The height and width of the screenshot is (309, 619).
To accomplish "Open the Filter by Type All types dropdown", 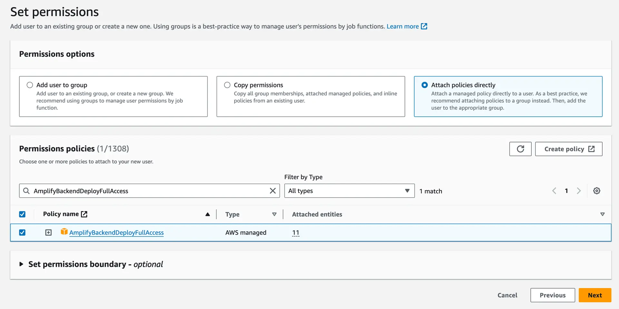I will tap(349, 191).
